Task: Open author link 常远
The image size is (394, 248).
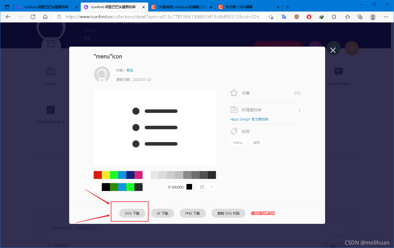Action: [x=130, y=70]
